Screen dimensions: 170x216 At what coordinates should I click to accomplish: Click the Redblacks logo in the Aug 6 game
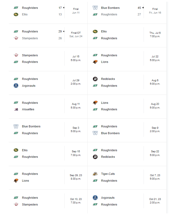pos(95,79)
